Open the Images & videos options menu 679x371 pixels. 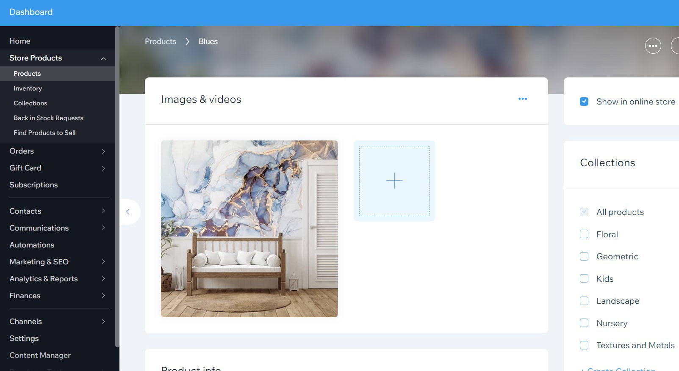(x=523, y=99)
